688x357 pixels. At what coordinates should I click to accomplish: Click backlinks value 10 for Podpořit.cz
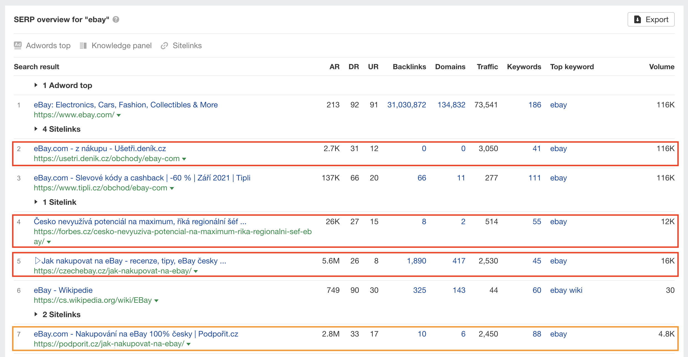422,334
